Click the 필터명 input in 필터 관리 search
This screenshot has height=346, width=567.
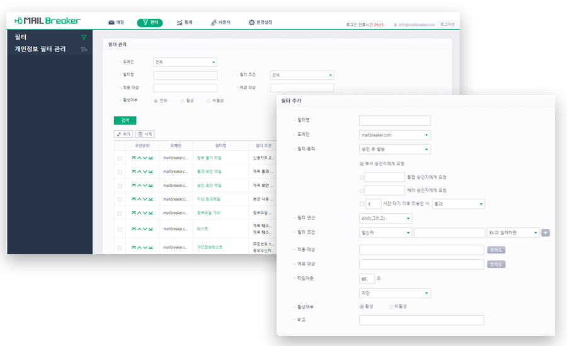185,75
